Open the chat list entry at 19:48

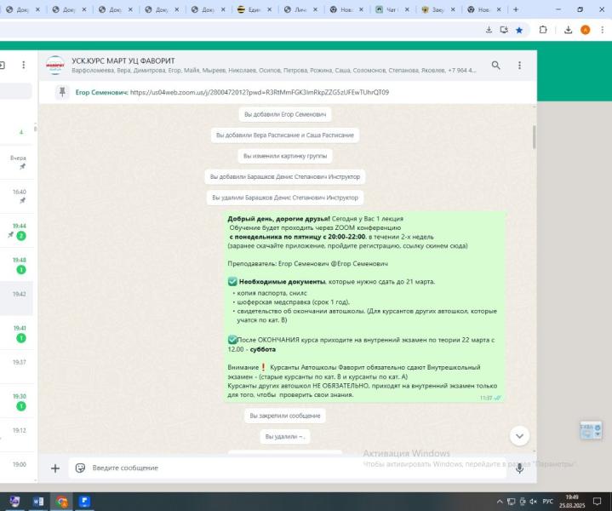pos(16,265)
